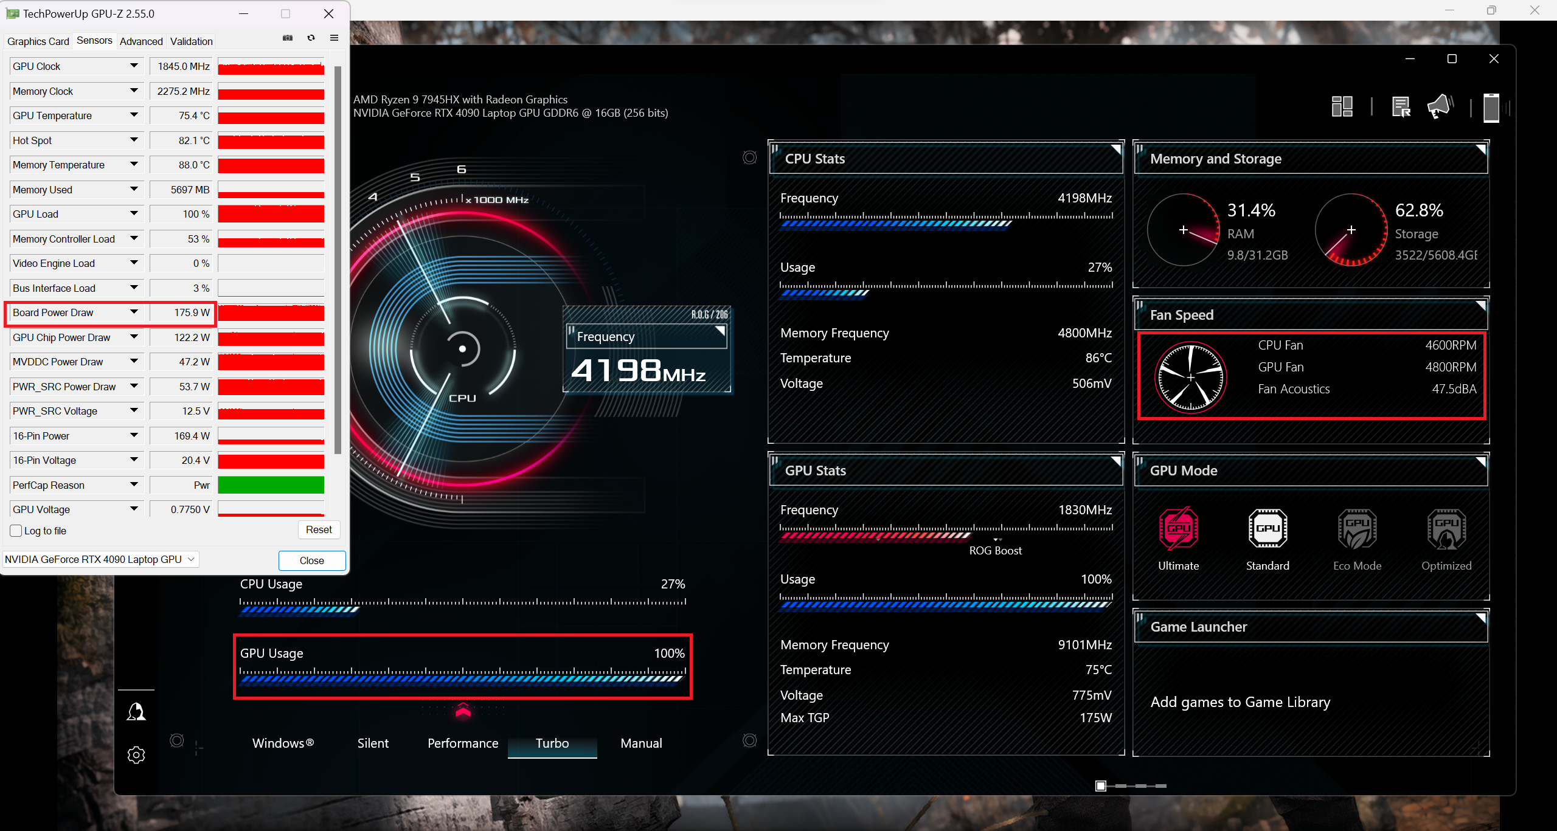Select Ultimate GPU mode icon
The image size is (1557, 831).
coord(1178,528)
